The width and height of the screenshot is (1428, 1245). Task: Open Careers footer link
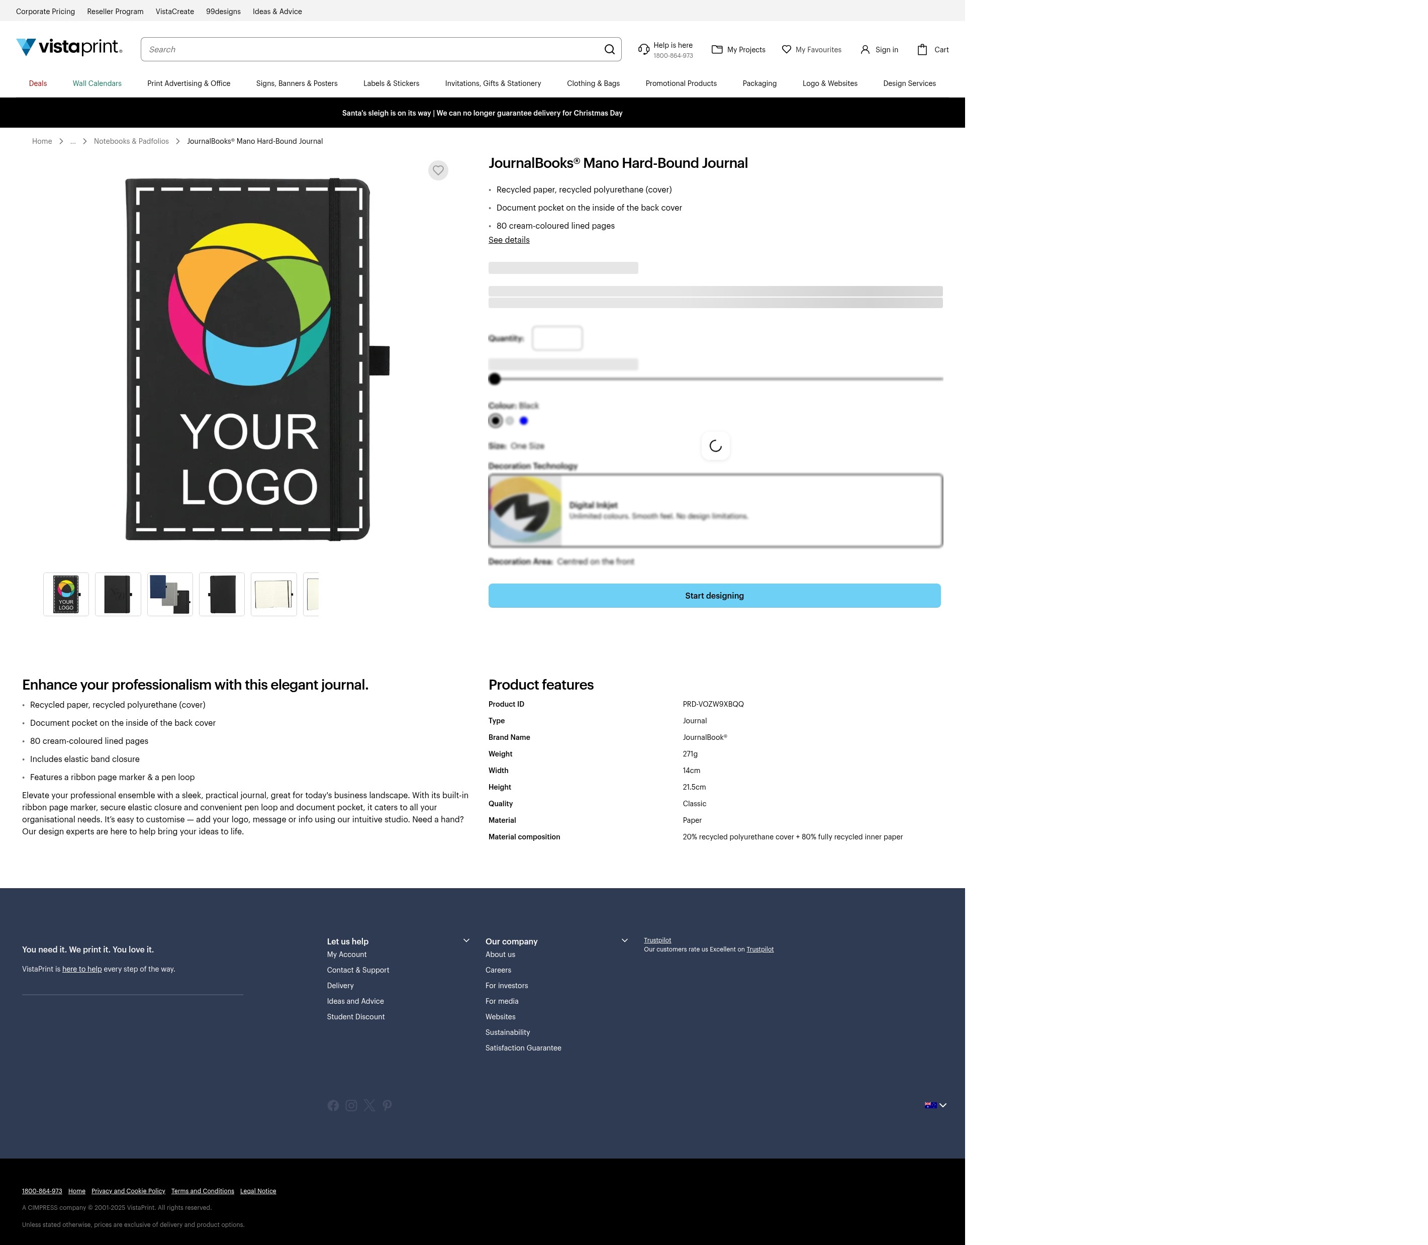[x=498, y=970]
